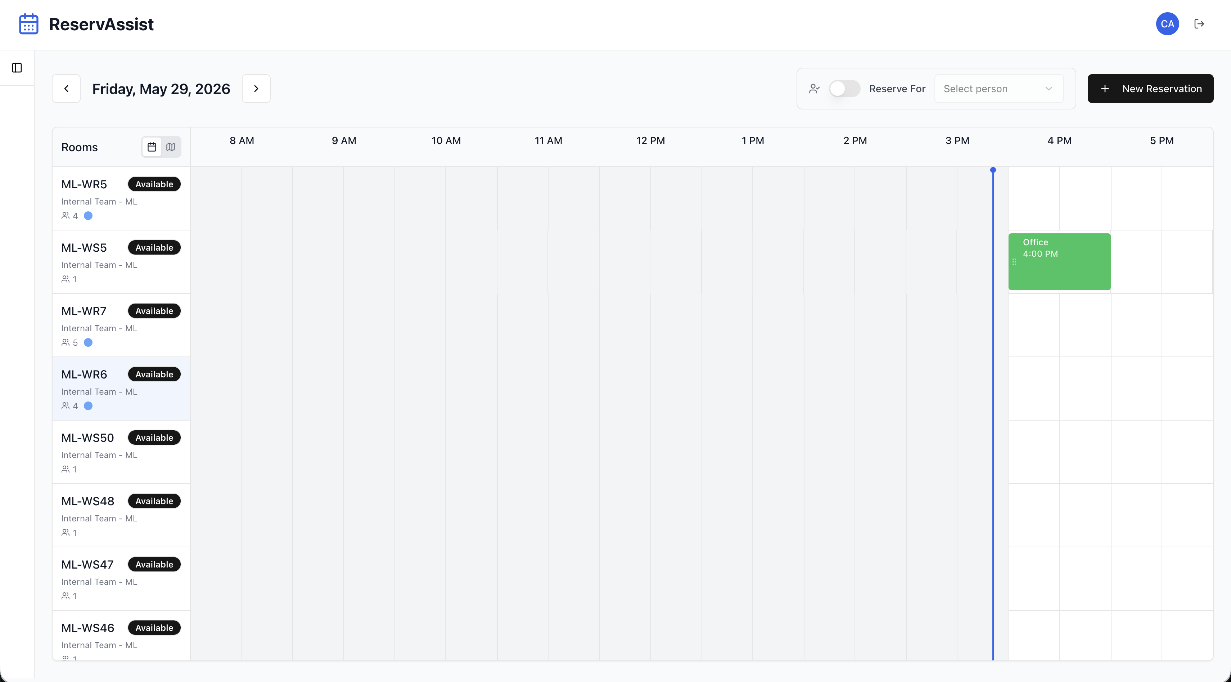Click the 8 AM time header
This screenshot has height=682, width=1231.
pos(242,140)
